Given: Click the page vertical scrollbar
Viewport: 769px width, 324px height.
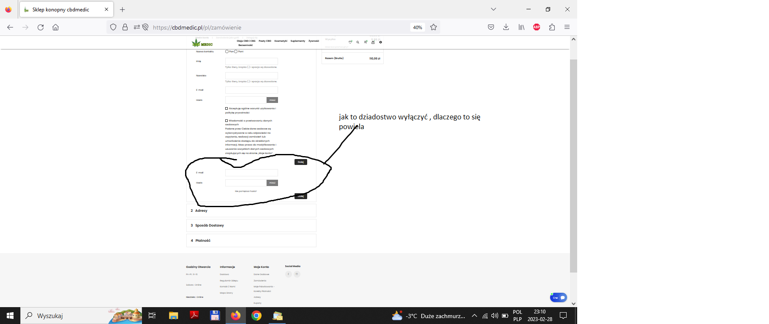Looking at the screenshot, I should point(573,166).
